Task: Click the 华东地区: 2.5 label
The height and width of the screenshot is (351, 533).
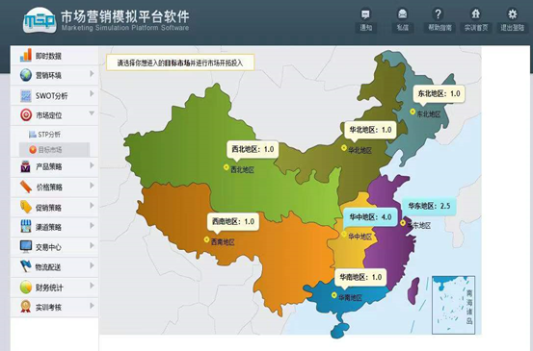Action: pyautogui.click(x=429, y=206)
